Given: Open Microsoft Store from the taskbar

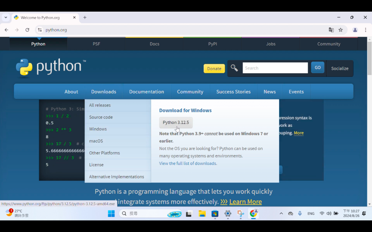Looking at the screenshot, I should (215, 214).
